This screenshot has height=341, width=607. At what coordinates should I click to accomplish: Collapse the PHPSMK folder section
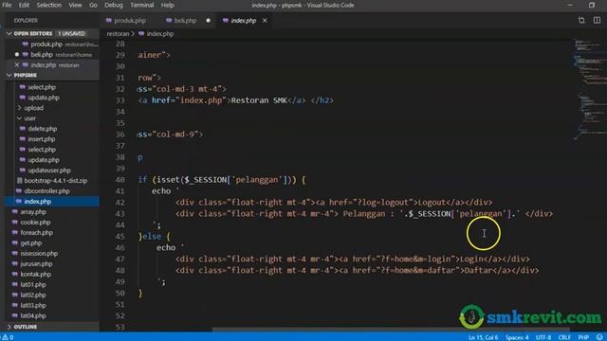click(9, 75)
